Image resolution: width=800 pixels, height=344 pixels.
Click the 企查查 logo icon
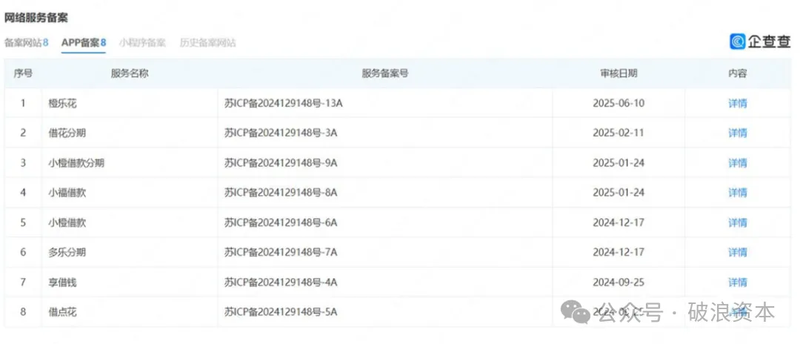(x=738, y=42)
